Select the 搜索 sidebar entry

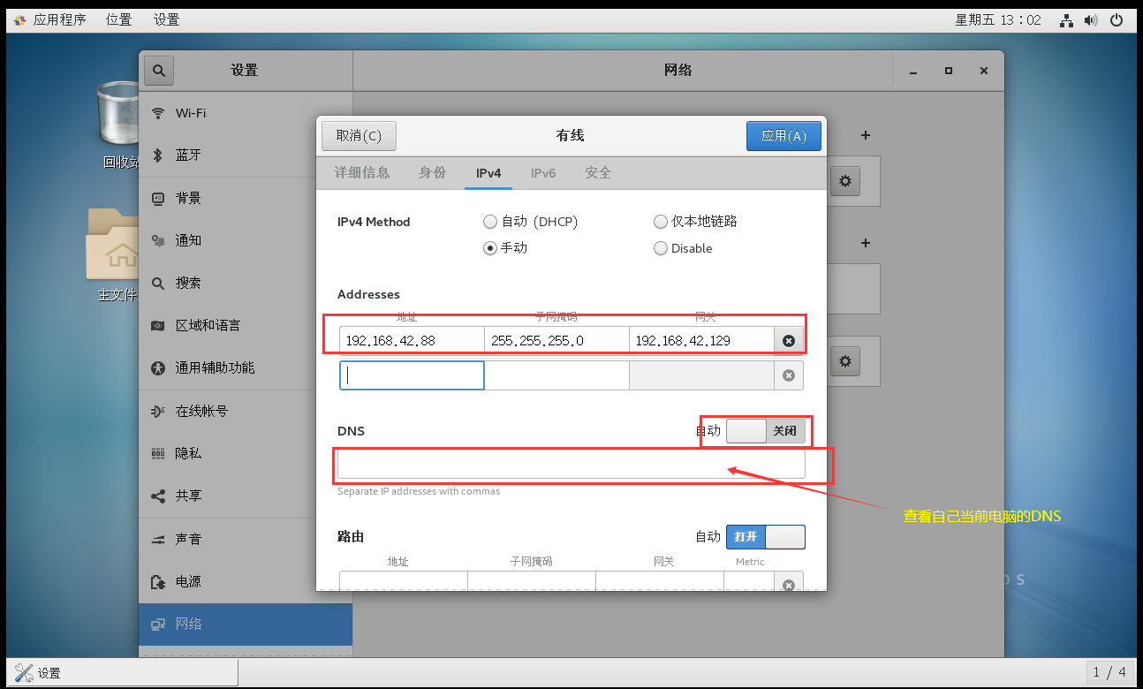pos(246,283)
